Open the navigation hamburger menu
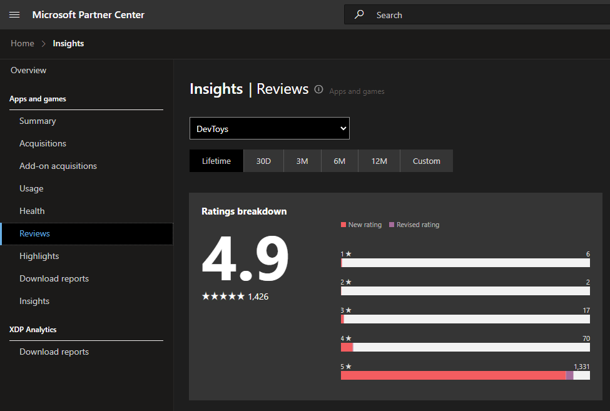The image size is (610, 411). pyautogui.click(x=14, y=14)
